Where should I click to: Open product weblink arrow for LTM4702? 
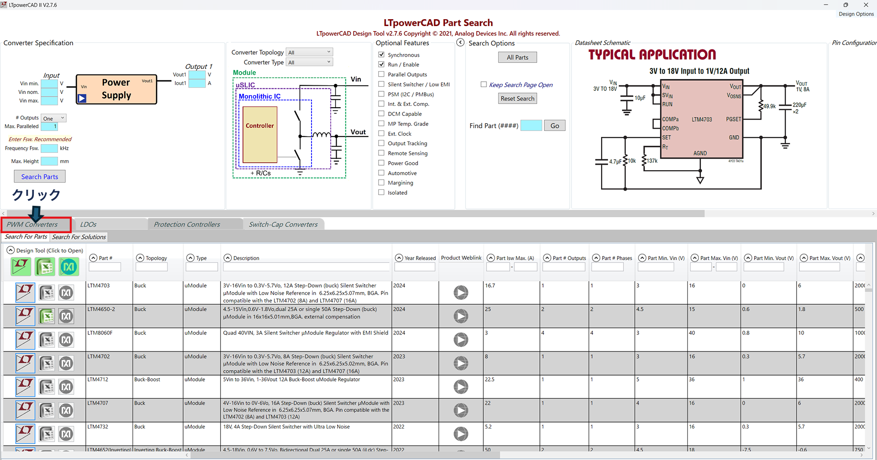coord(460,363)
